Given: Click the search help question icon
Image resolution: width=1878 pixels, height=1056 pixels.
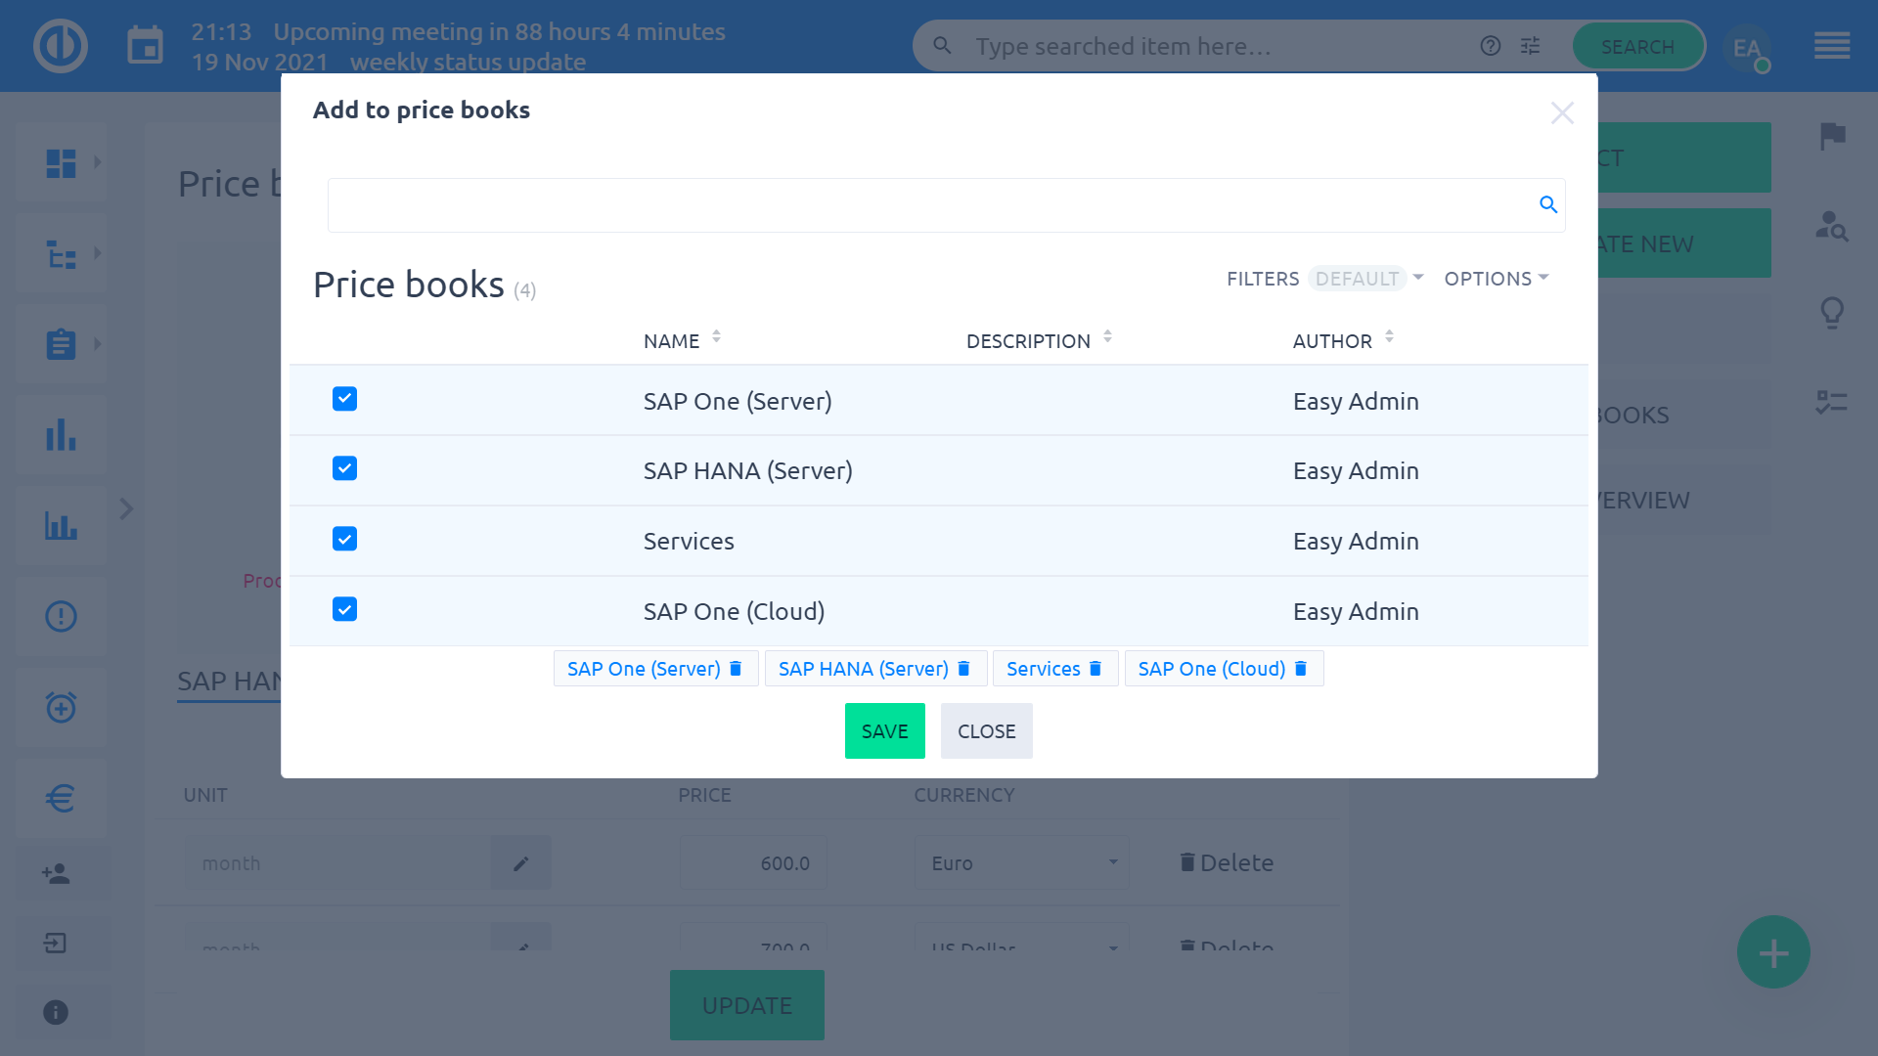Looking at the screenshot, I should (x=1491, y=46).
